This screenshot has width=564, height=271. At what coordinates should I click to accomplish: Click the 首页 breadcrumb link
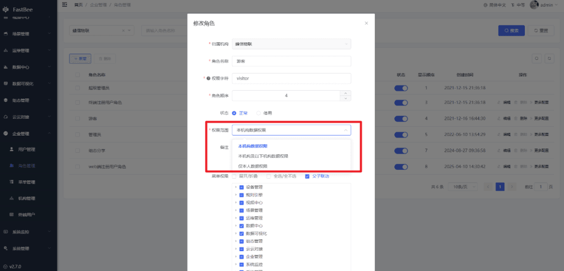(78, 5)
